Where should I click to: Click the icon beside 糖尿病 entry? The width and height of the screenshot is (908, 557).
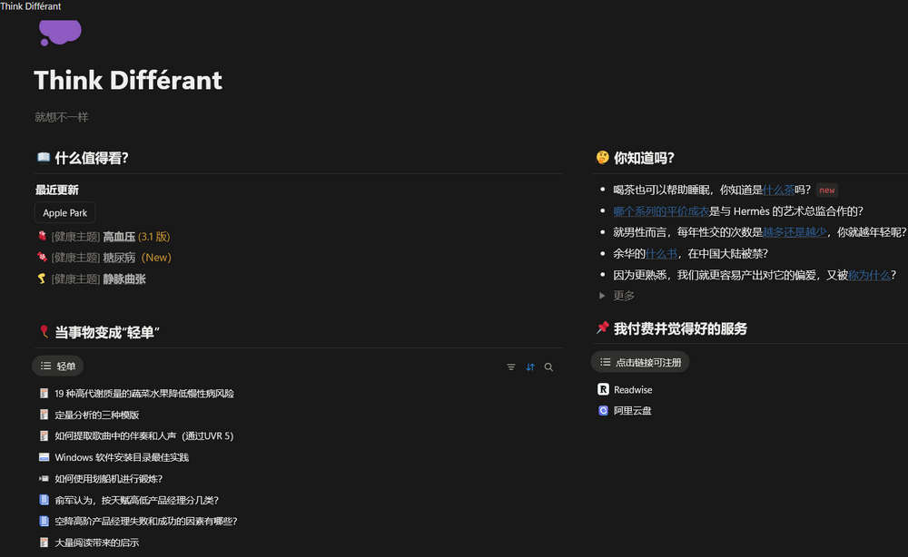[43, 257]
